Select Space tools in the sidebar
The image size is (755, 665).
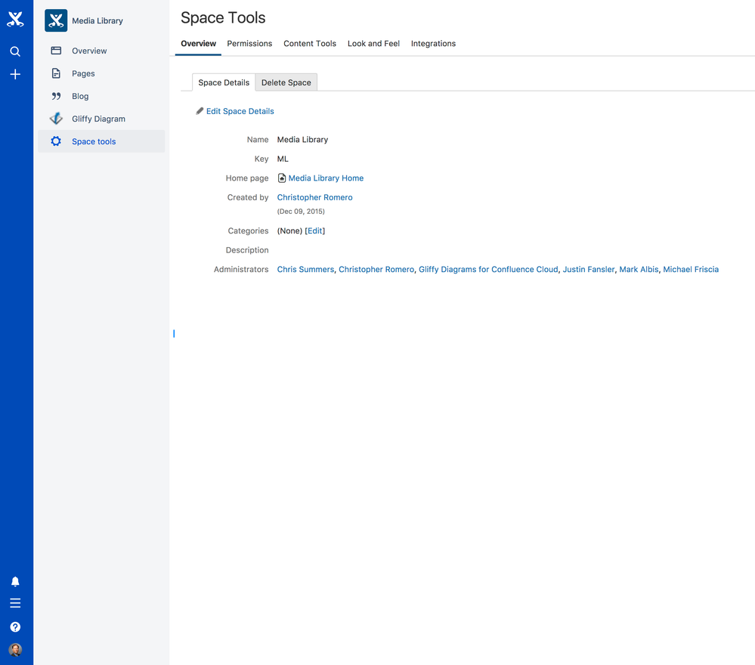[101, 141]
